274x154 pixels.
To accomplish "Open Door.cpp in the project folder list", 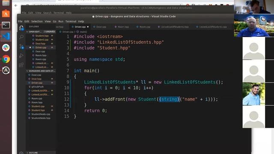I will (36, 75).
